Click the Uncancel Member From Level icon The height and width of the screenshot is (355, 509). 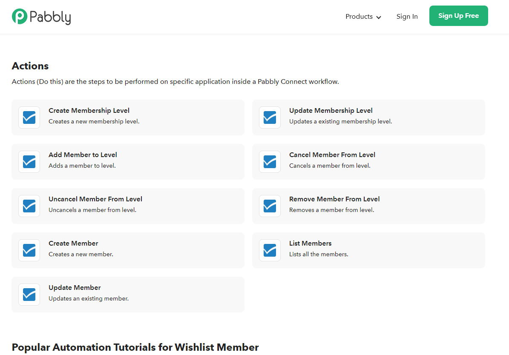(x=29, y=206)
